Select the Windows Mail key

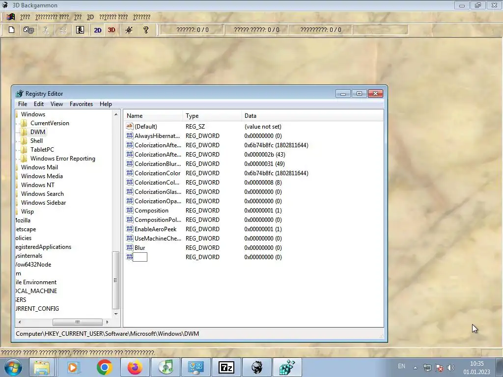pyautogui.click(x=39, y=167)
